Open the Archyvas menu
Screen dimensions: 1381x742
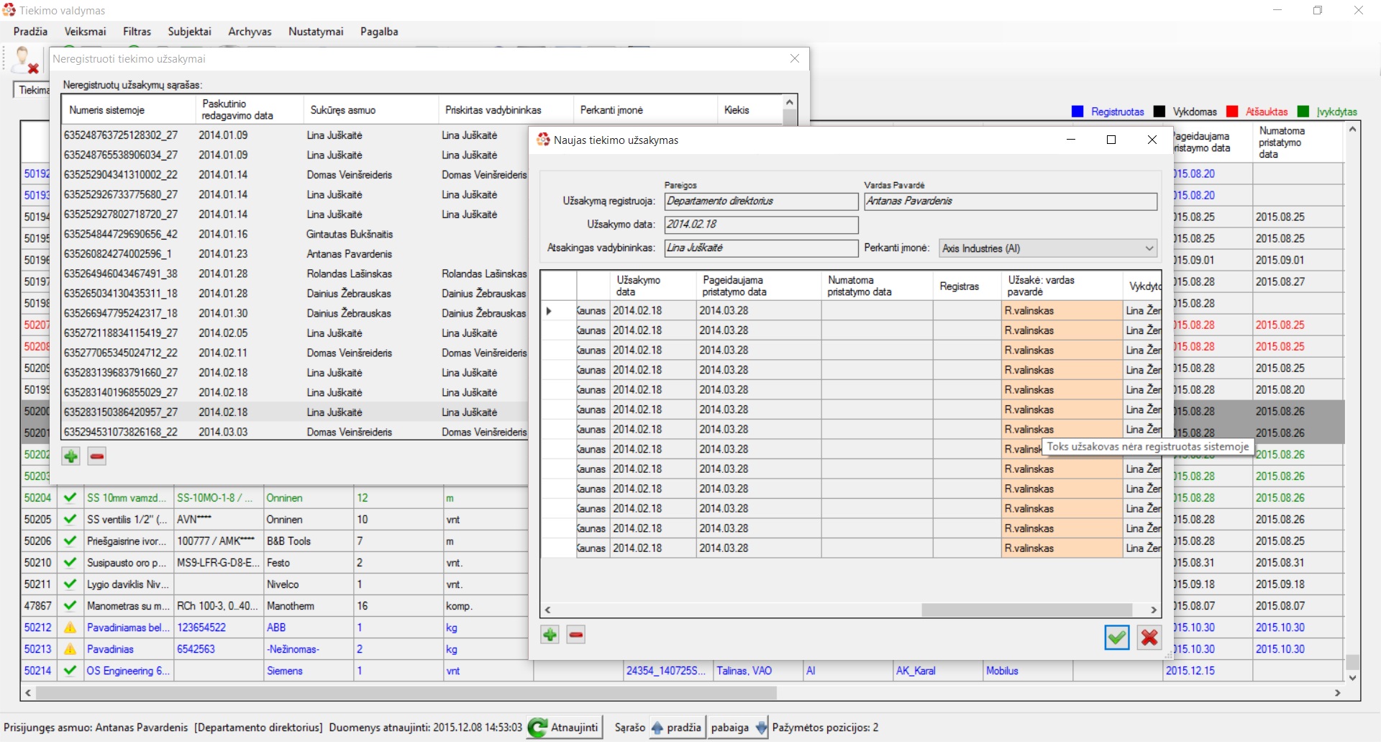250,32
